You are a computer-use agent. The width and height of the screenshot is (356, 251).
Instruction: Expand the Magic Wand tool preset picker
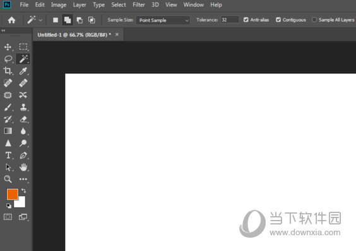pos(40,20)
